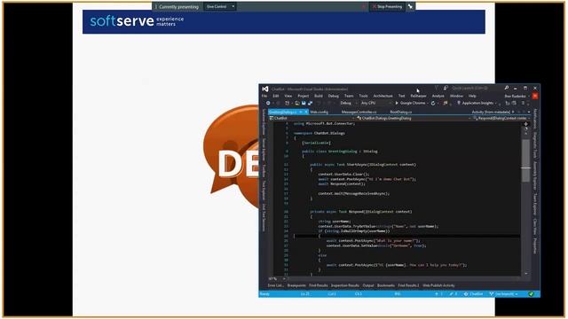
Task: Click the scroll down arrow in editor
Action: pyautogui.click(x=526, y=274)
